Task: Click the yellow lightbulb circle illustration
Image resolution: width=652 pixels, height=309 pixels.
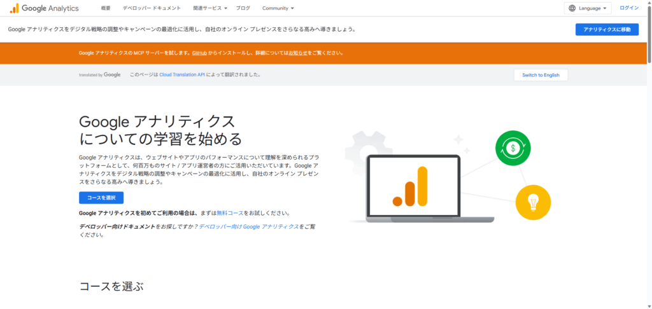Action: coord(533,203)
